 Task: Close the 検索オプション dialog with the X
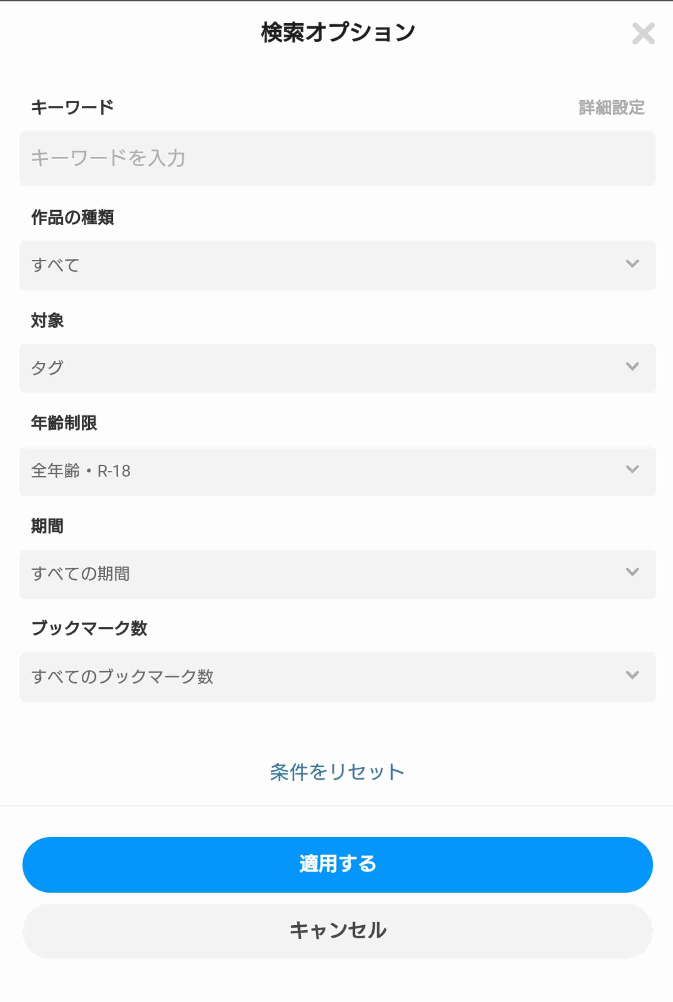(643, 33)
